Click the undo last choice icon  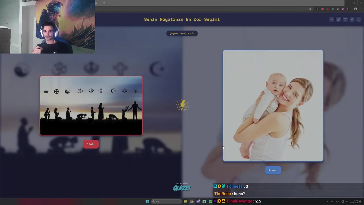(332, 19)
